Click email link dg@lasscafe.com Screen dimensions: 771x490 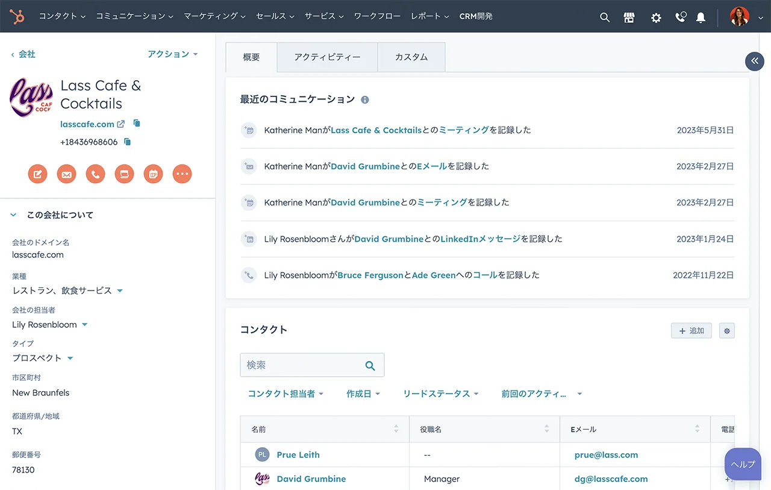[611, 479]
